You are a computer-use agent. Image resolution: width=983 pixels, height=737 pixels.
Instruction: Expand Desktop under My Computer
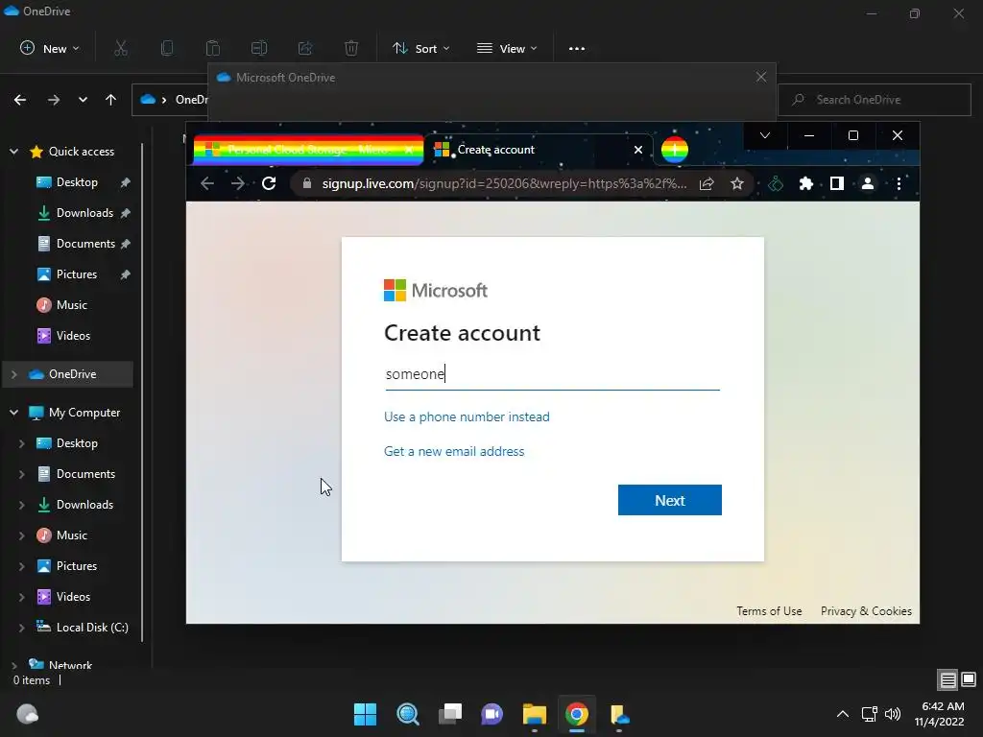point(22,443)
